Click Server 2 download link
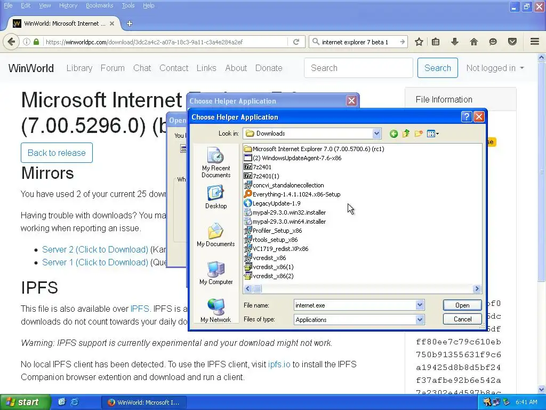Screen dimensions: 546x410 (95, 250)
